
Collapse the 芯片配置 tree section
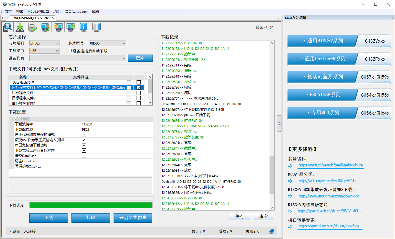[x=11, y=119]
